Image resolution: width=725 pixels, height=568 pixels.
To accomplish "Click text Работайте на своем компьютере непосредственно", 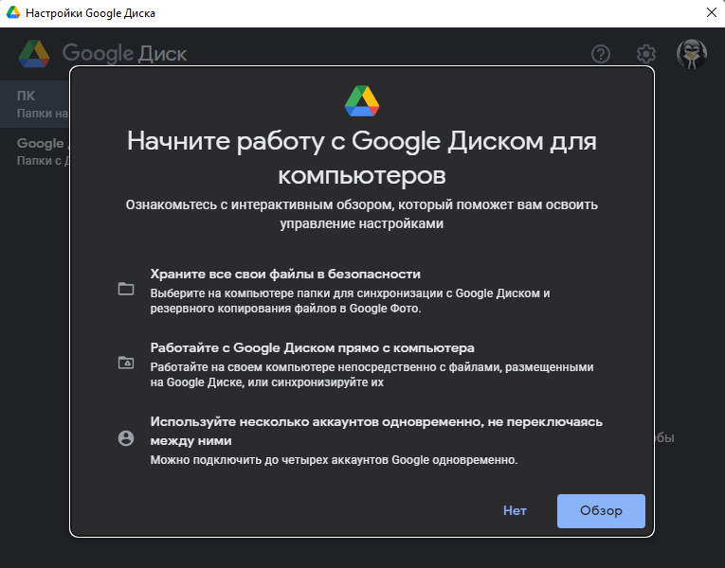I will [372, 375].
